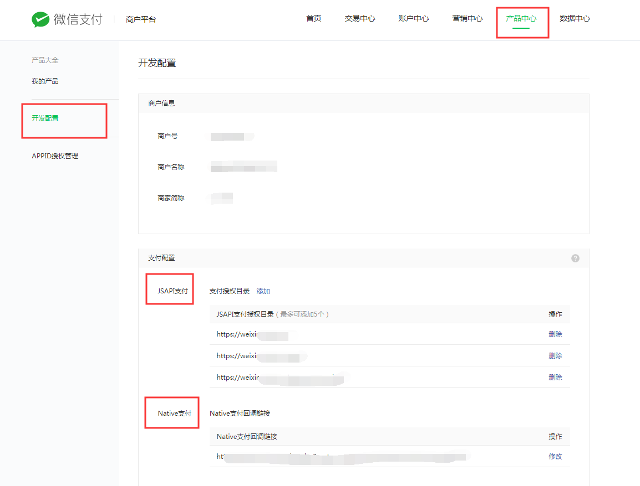This screenshot has height=486, width=640.
Task: Click the blurred 商户号 value
Action: click(232, 137)
